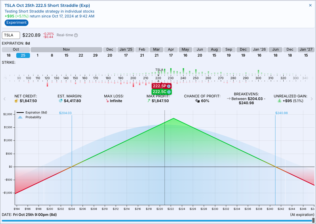Choose the Sep 19 expiration date
Viewport: 316px width, 224px height.
(x=229, y=55)
